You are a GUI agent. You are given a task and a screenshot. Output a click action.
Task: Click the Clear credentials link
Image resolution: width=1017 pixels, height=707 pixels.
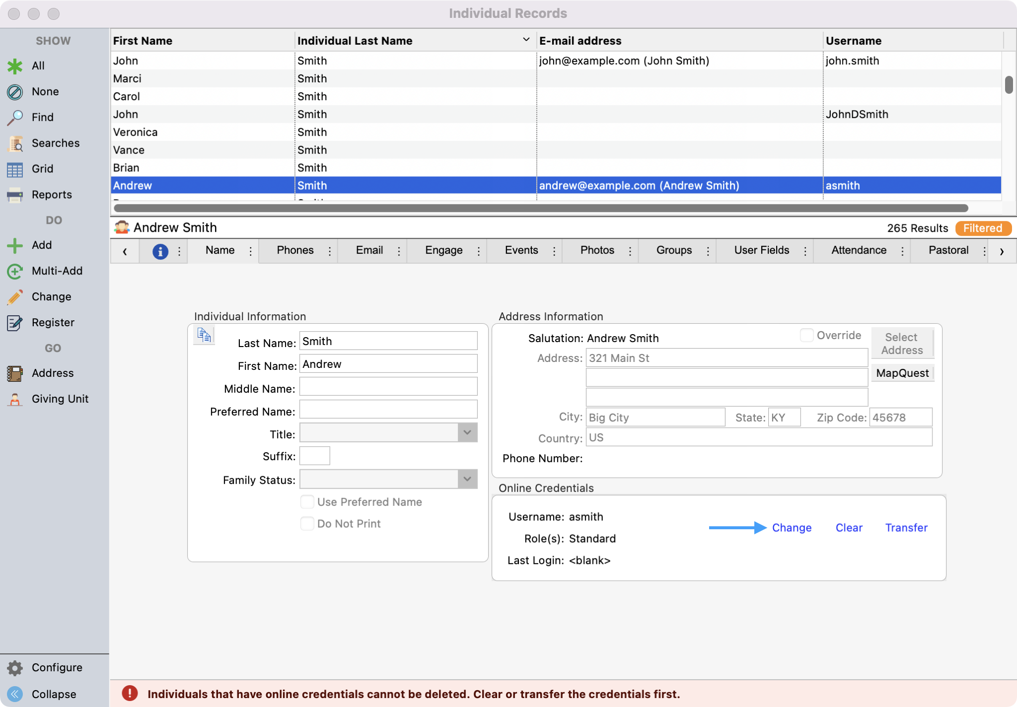(849, 528)
